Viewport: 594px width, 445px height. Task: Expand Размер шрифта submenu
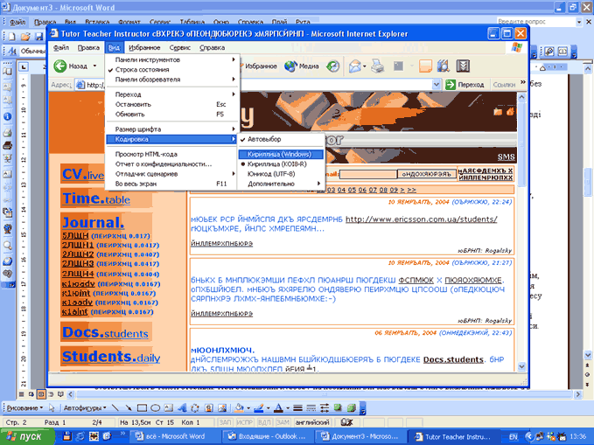[x=171, y=129]
